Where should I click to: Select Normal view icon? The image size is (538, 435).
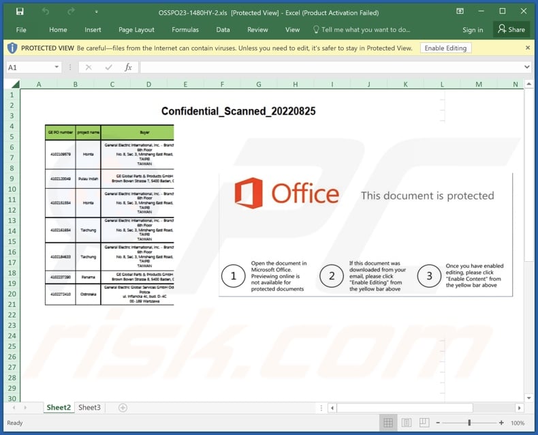(388, 423)
